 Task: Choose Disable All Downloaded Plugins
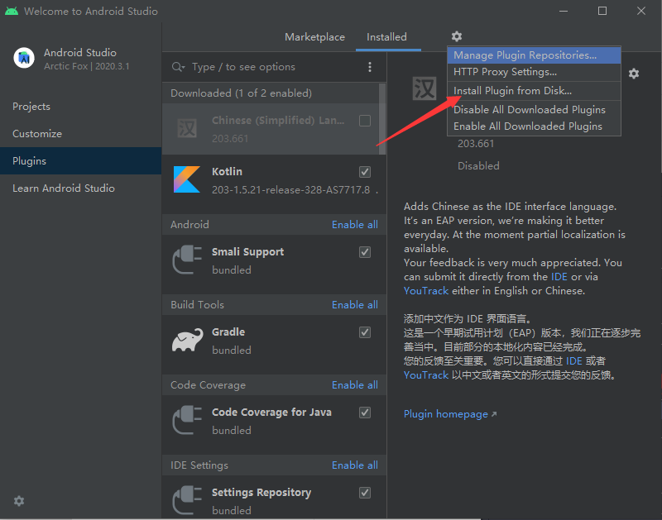click(x=534, y=110)
